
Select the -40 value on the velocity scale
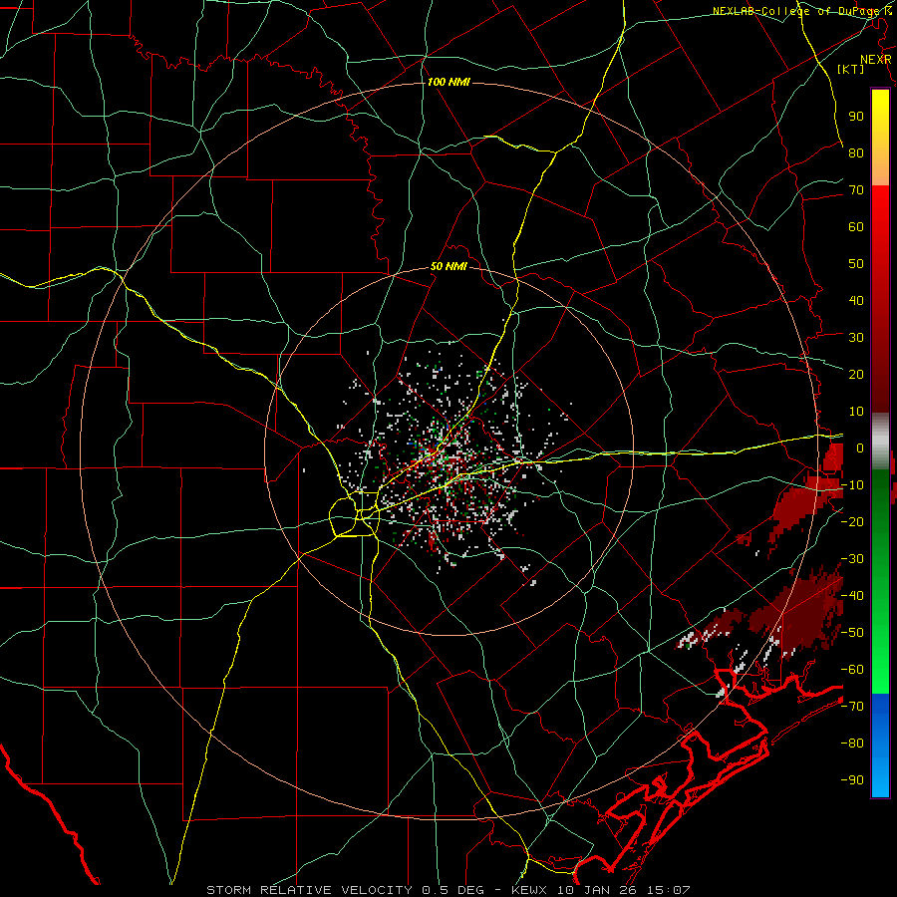click(x=852, y=596)
